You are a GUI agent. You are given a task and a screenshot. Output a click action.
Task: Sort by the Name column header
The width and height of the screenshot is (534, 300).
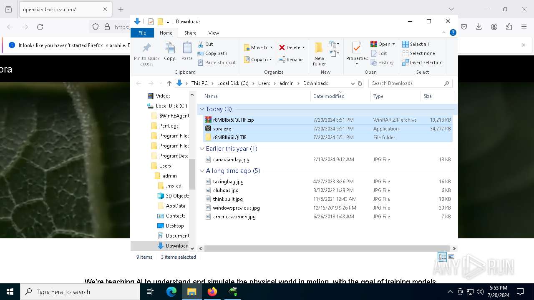[256, 96]
